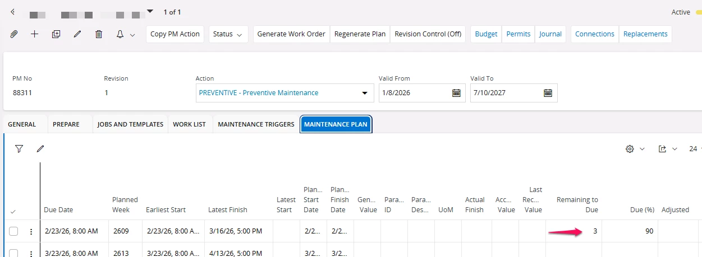This screenshot has width=702, height=257.
Task: Switch to the Work List tab
Action: click(x=189, y=124)
